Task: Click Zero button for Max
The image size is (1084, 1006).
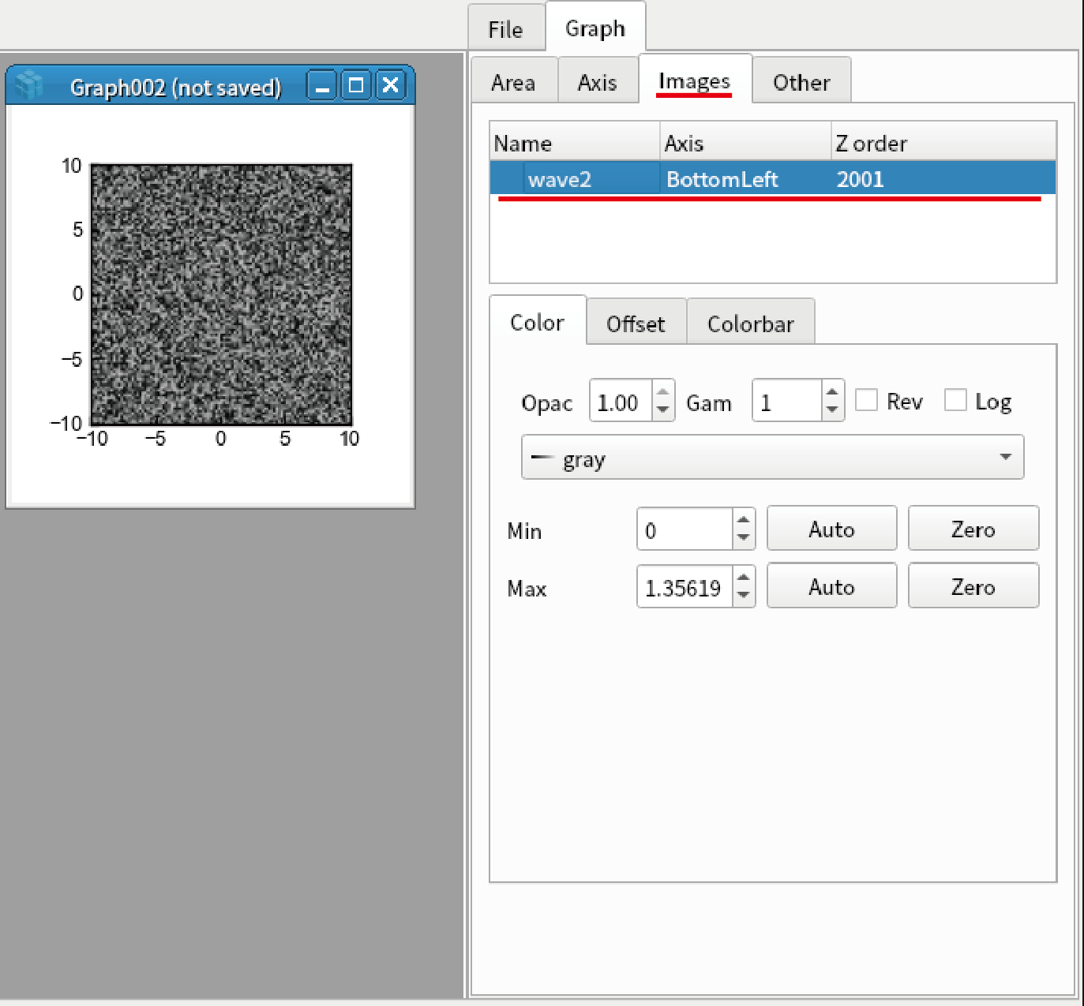Action: coord(973,586)
